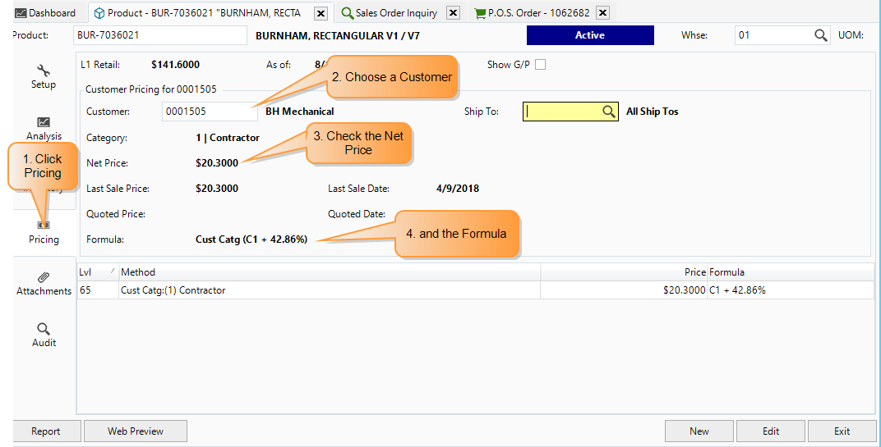Click the Ship To search magnifier
This screenshot has width=881, height=447.
[608, 112]
